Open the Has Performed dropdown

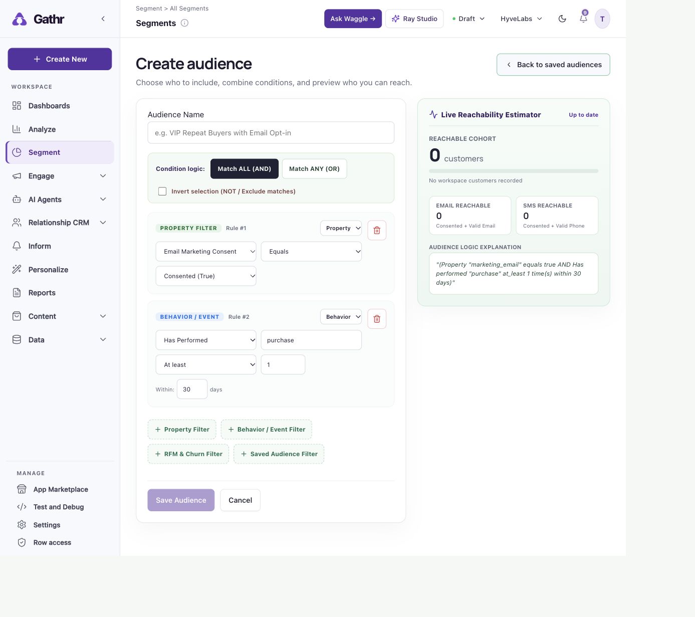click(x=206, y=340)
